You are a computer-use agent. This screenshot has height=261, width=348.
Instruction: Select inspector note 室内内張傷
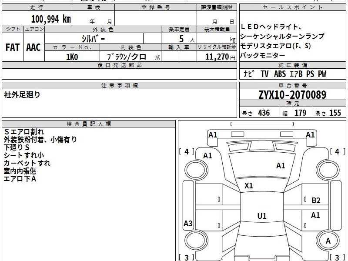click(x=20, y=171)
